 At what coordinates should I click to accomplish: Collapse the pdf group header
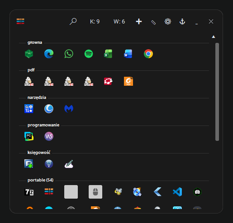(31, 70)
